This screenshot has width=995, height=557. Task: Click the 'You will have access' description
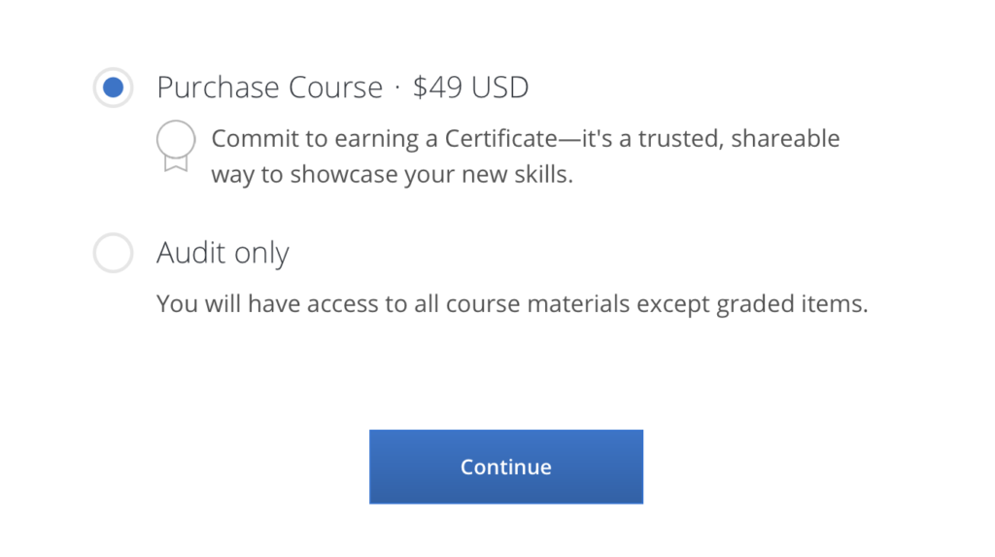(x=512, y=303)
